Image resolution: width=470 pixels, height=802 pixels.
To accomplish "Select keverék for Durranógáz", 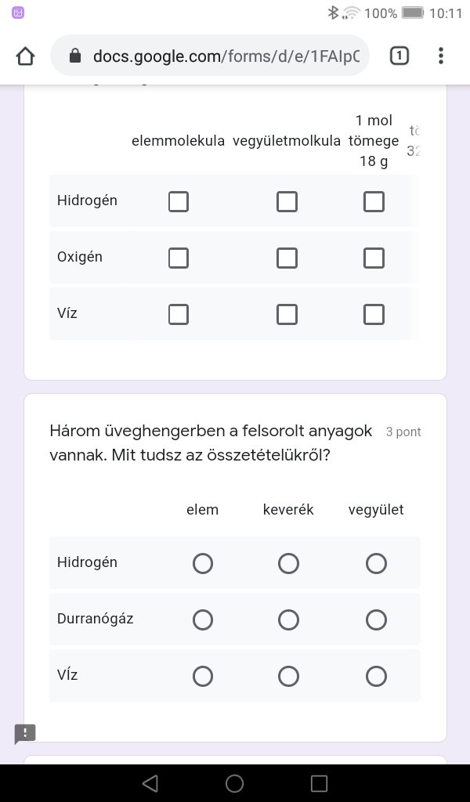I will tap(288, 620).
